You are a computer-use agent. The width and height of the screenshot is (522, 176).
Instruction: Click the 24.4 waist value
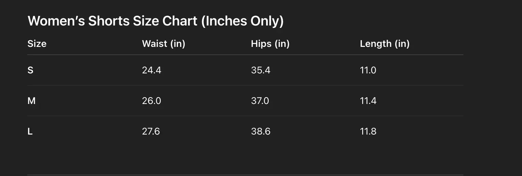pos(152,70)
